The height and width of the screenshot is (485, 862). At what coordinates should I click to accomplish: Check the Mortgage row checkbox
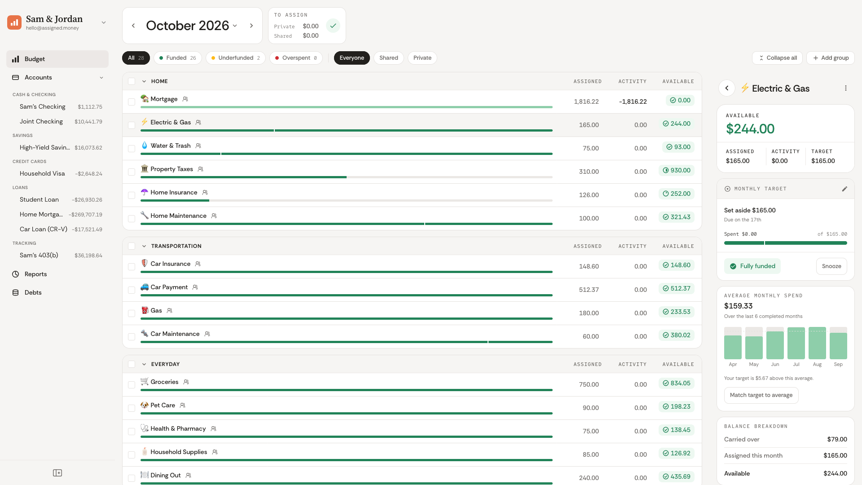pos(132,102)
